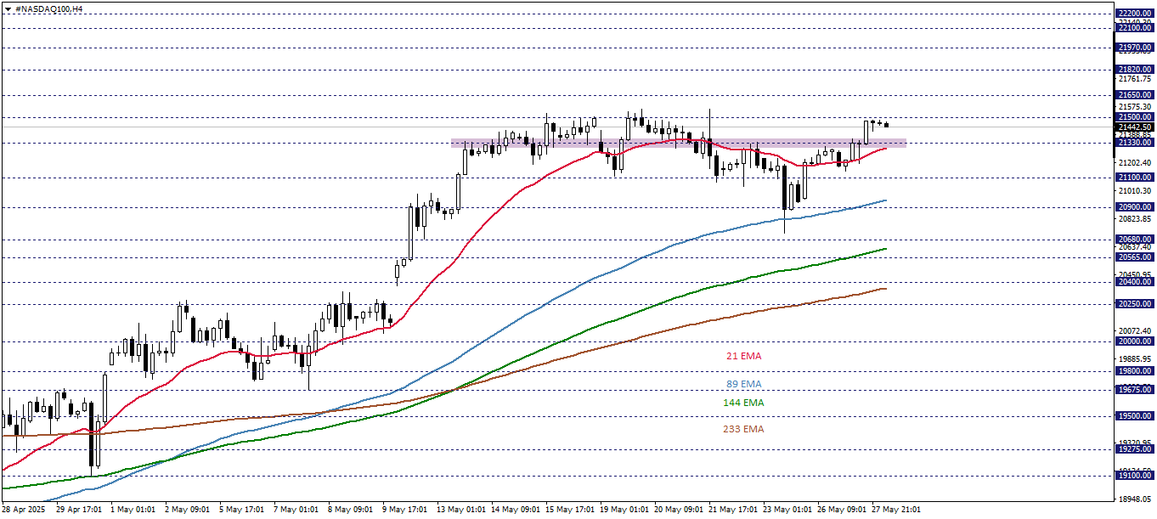Select the 21330.00 price level label

(1135, 143)
